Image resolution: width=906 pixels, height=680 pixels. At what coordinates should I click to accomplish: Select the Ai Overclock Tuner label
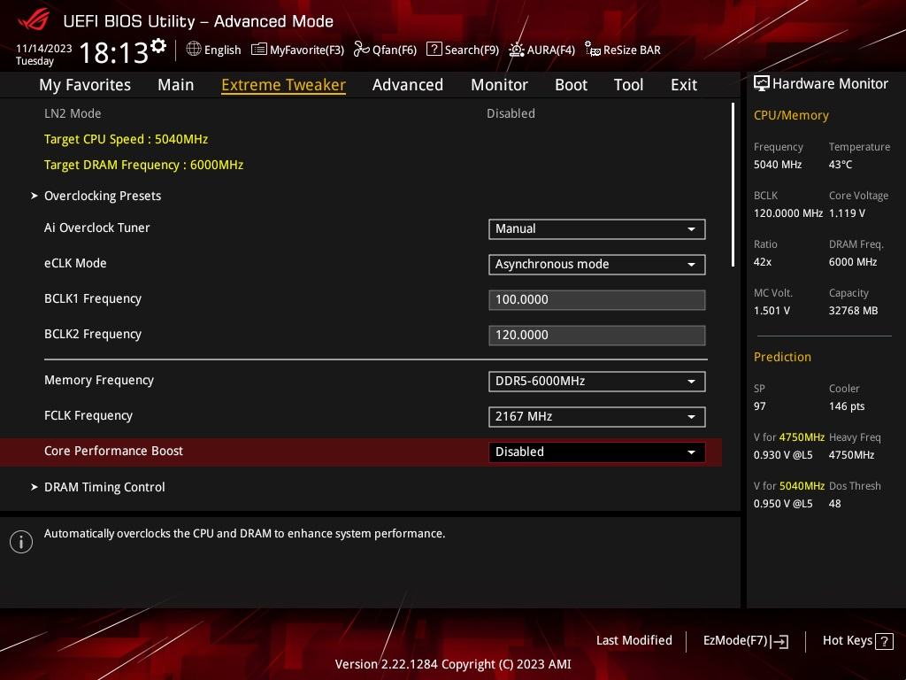(x=97, y=228)
